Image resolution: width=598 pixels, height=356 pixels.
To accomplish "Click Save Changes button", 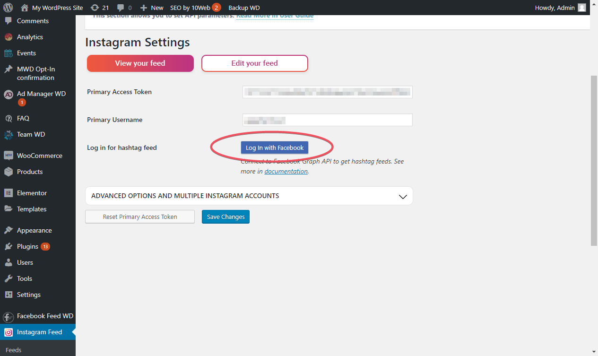I will pos(225,217).
